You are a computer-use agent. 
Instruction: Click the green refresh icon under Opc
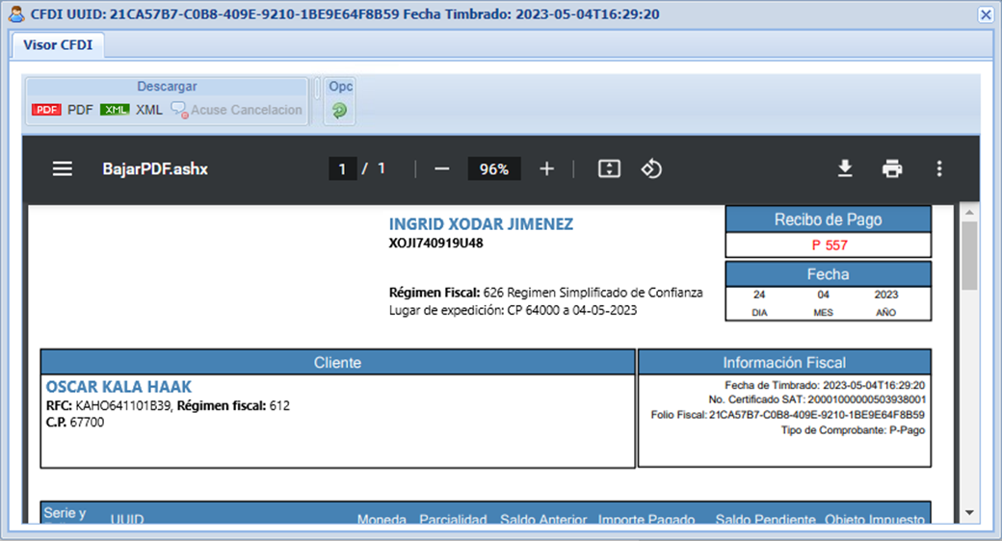339,111
